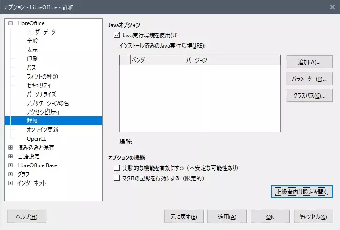This screenshot has height=230, width=340.
Task: Collapse the LibreOffice tree node
Action: pos(11,23)
